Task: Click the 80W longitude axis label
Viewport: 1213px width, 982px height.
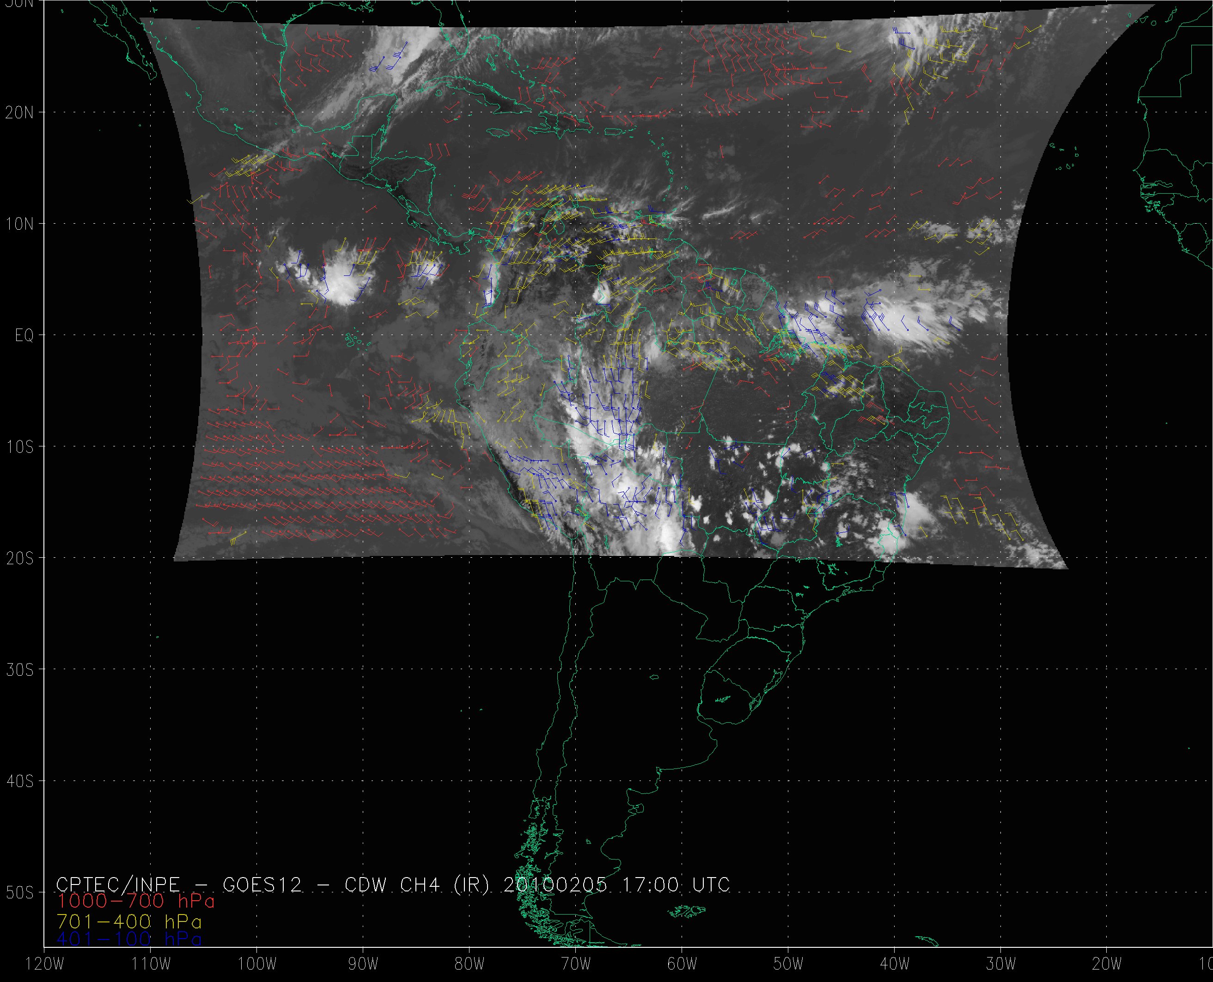Action: click(469, 964)
